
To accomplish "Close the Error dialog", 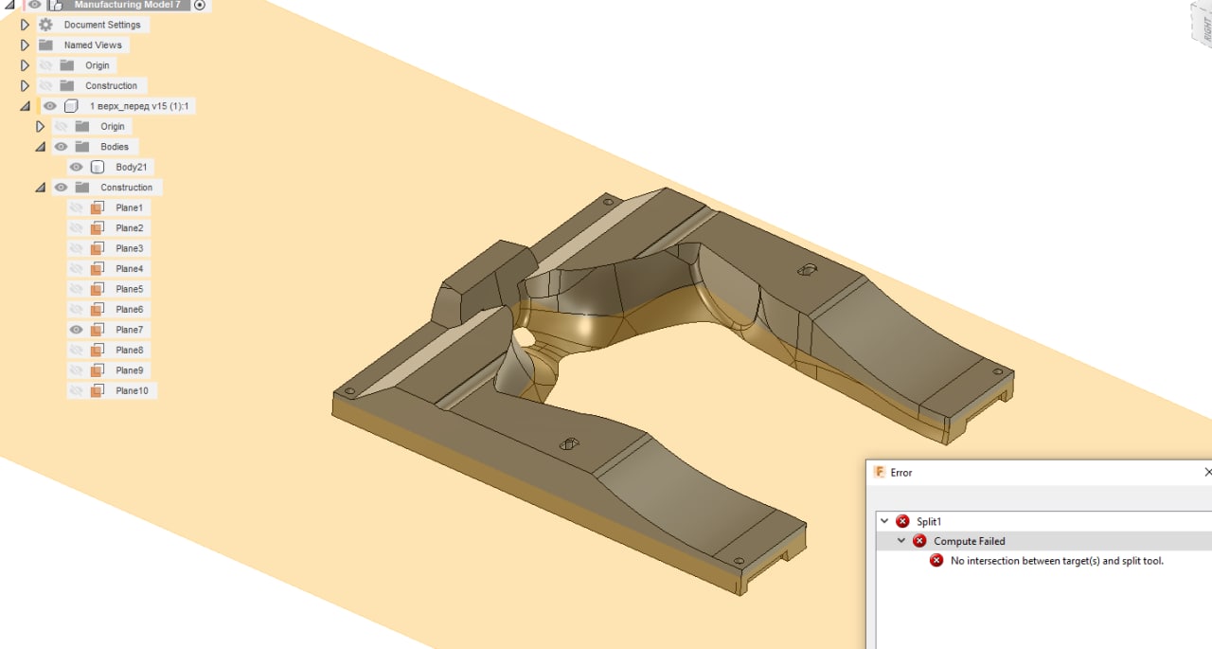I will click(x=1207, y=472).
